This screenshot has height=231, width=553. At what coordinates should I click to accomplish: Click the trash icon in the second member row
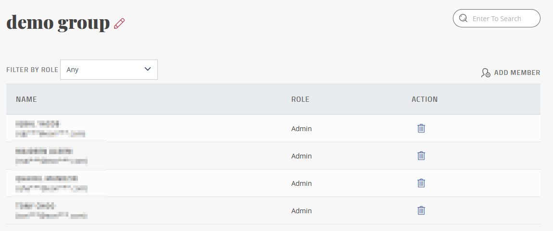point(421,156)
